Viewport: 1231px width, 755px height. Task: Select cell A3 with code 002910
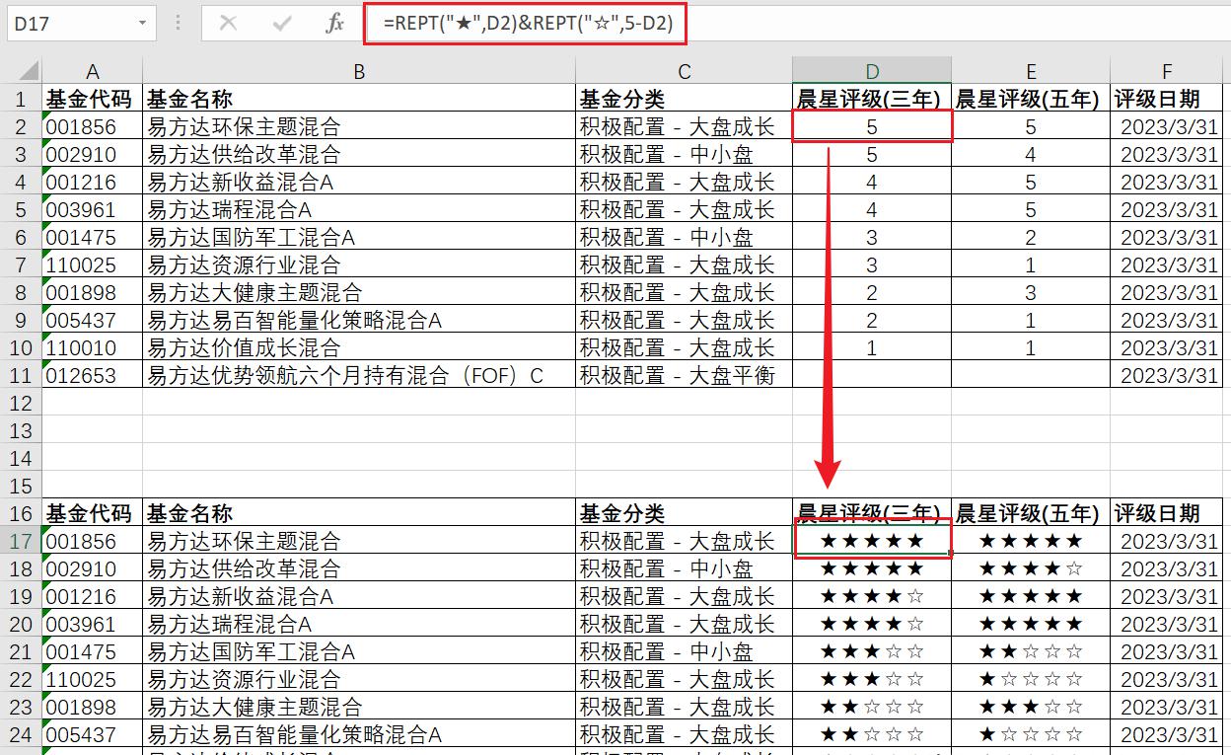point(93,154)
